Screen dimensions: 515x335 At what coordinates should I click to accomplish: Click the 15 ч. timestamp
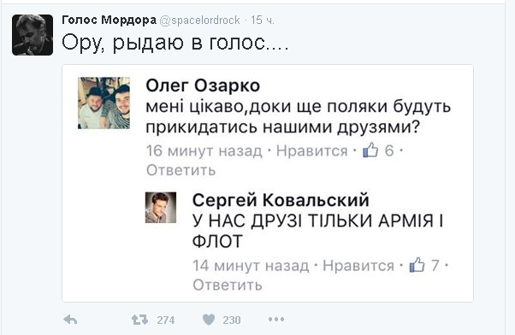point(263,21)
